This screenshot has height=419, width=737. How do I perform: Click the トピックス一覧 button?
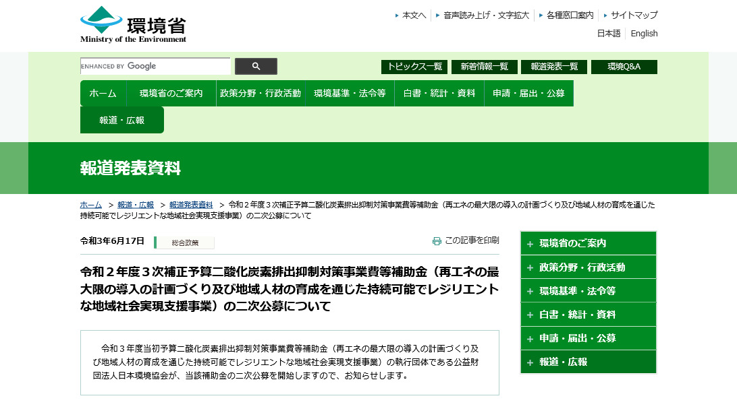[414, 67]
